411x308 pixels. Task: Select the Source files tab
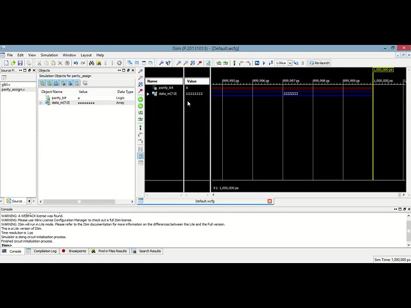15,201
